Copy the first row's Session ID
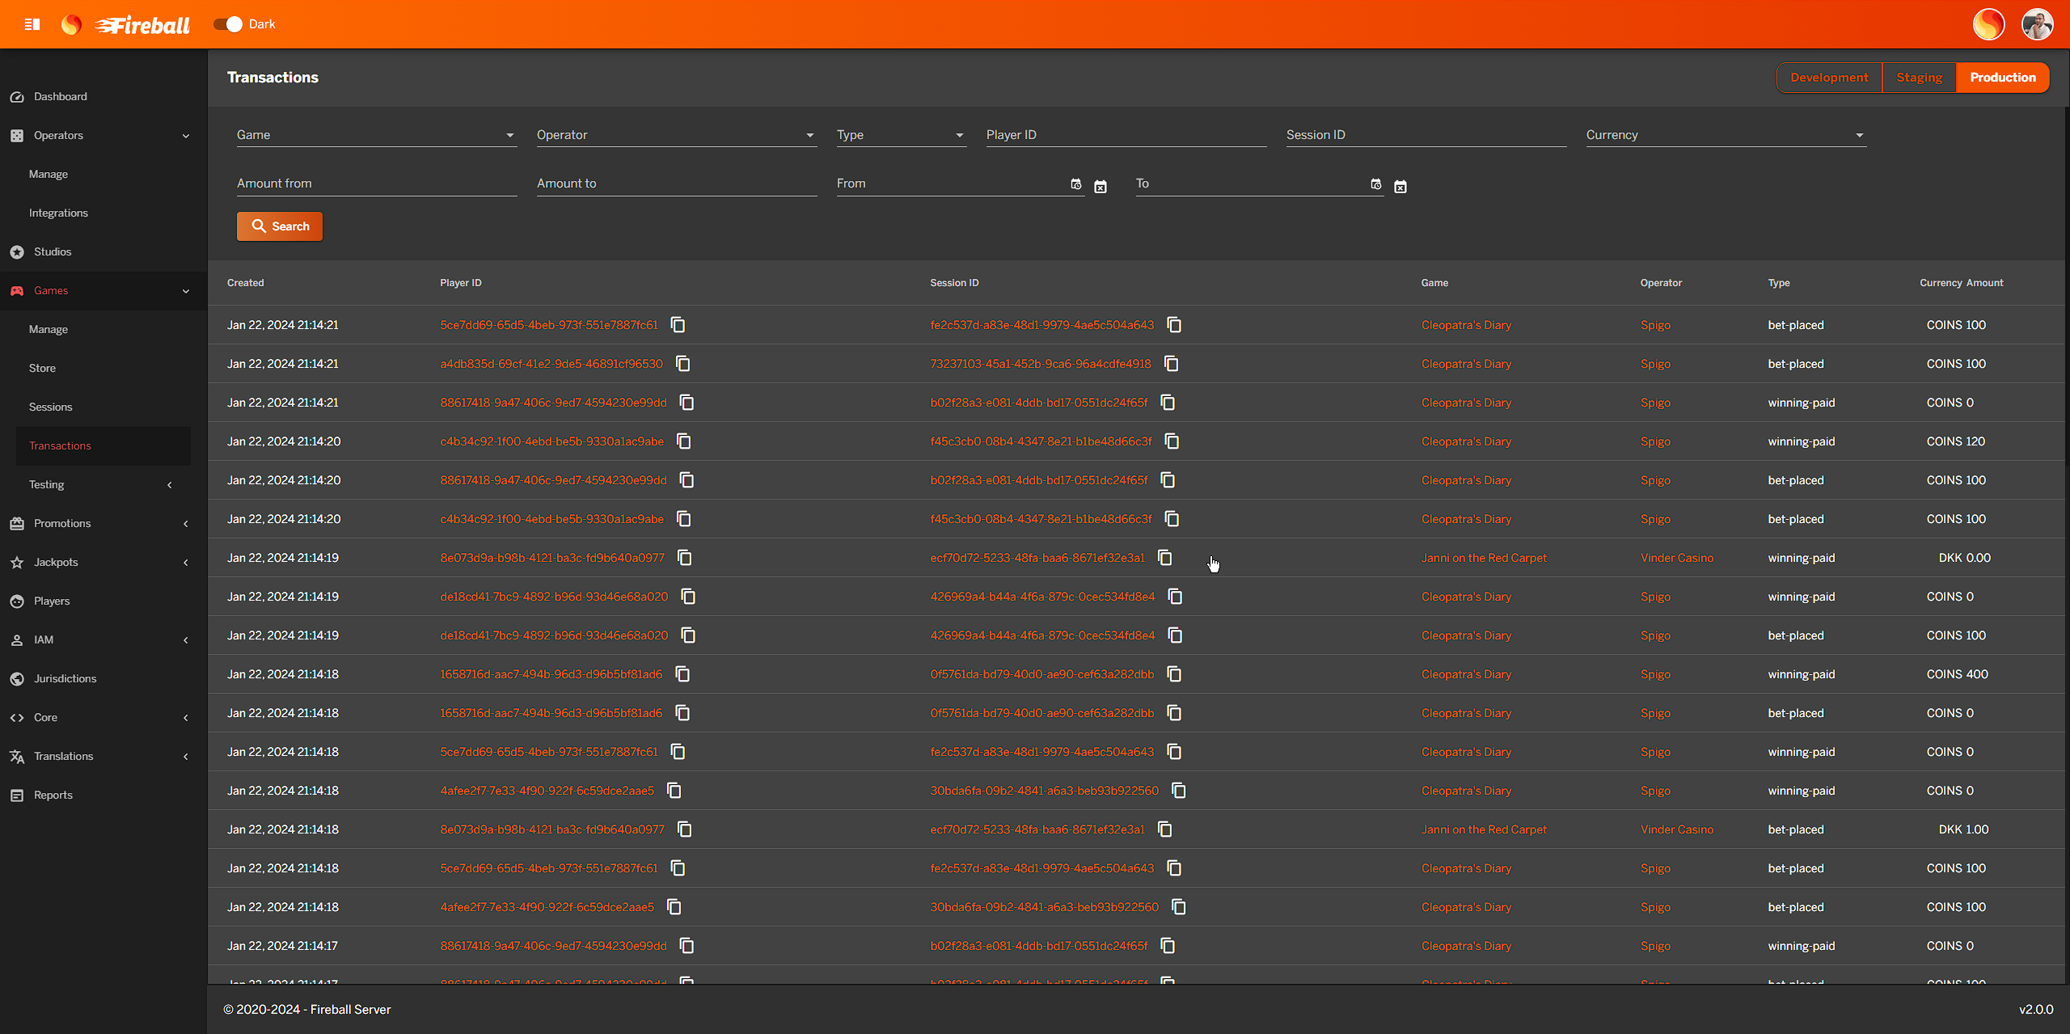 click(x=1174, y=325)
